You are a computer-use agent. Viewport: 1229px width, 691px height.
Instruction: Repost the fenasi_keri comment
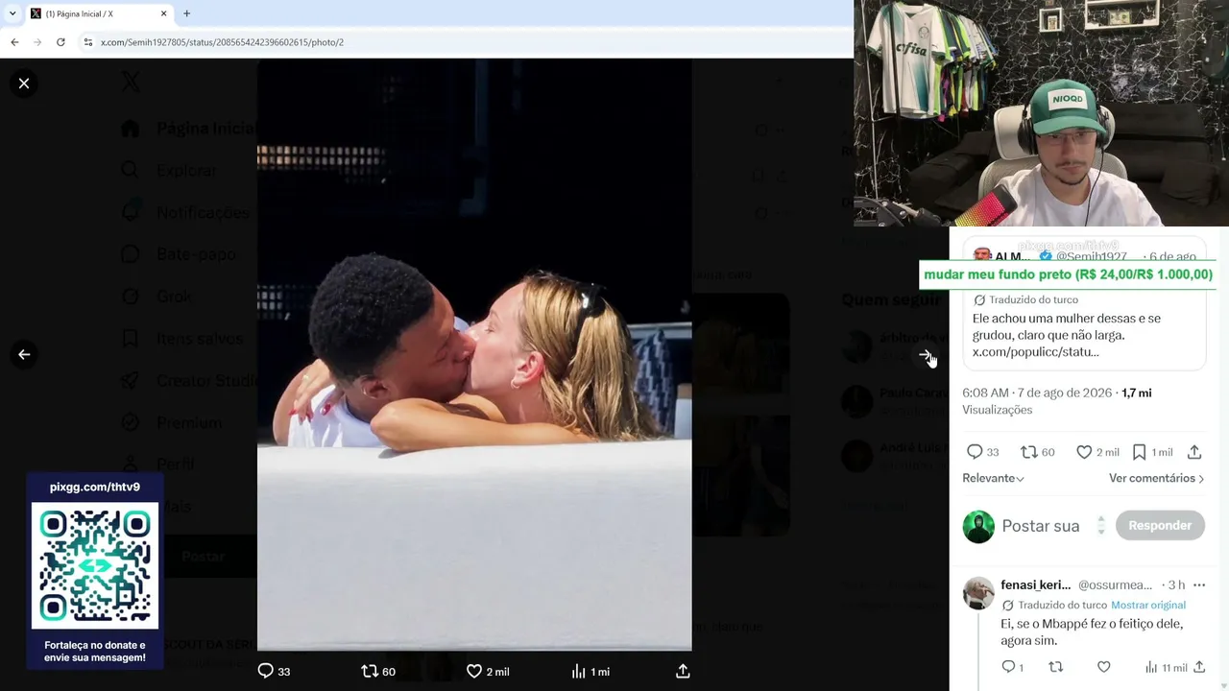pyautogui.click(x=1056, y=667)
